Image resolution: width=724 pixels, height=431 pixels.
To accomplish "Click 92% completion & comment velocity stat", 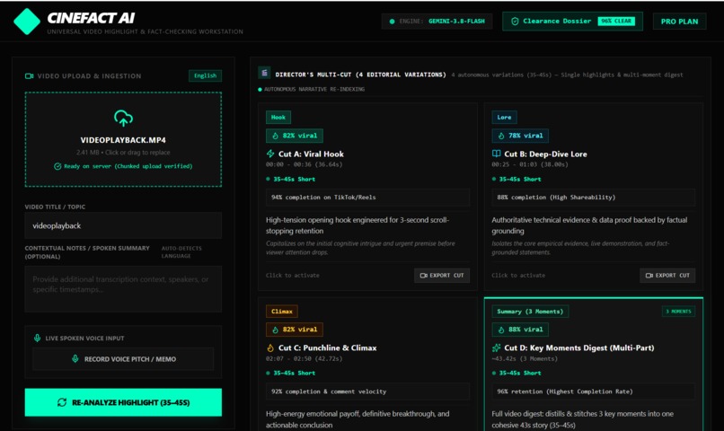I will pos(368,391).
